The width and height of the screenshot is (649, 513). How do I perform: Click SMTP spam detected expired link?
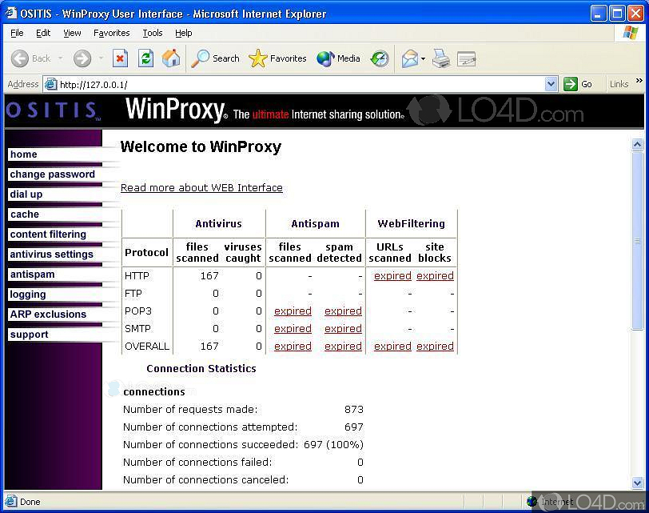tap(343, 329)
